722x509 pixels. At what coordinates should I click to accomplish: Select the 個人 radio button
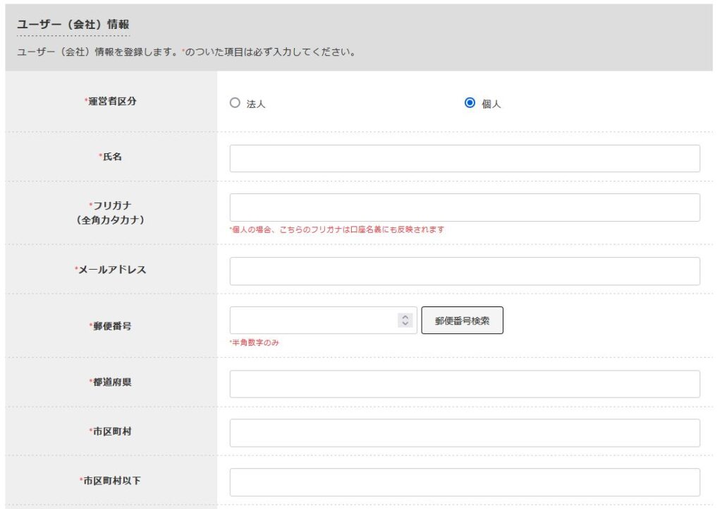470,103
